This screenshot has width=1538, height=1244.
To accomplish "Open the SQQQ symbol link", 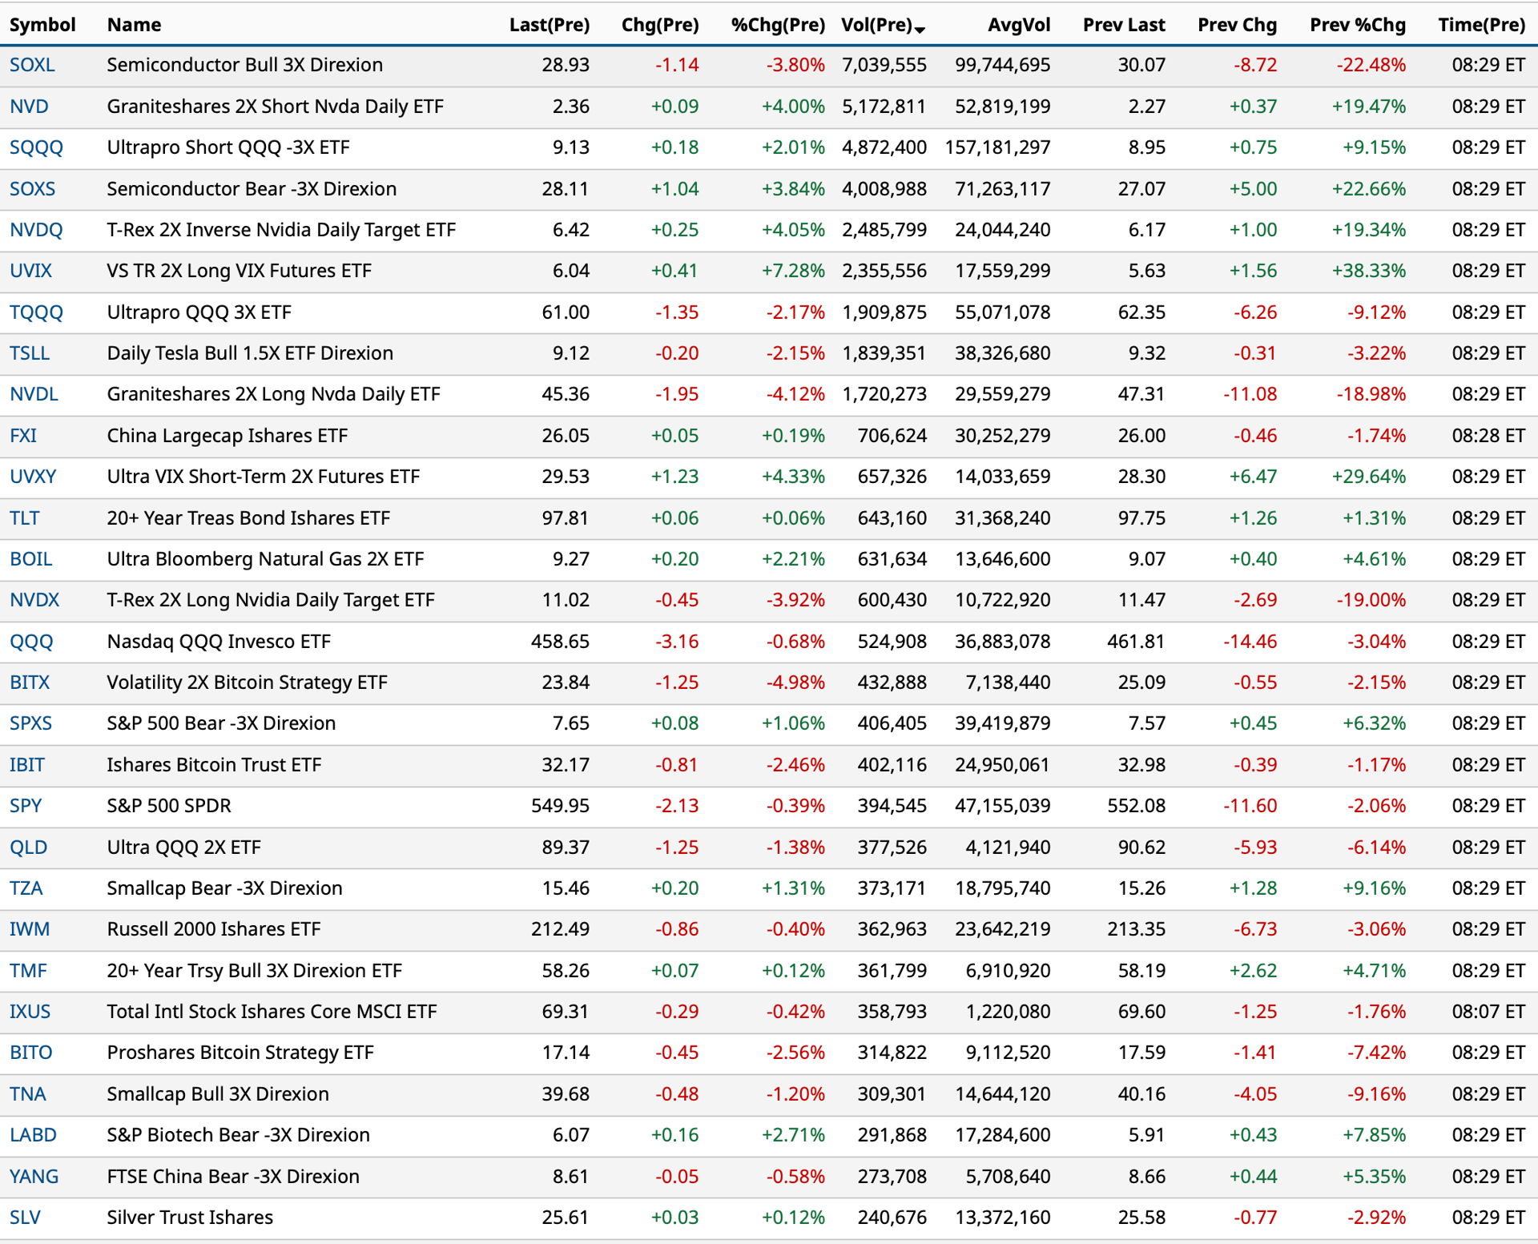I will [36, 147].
